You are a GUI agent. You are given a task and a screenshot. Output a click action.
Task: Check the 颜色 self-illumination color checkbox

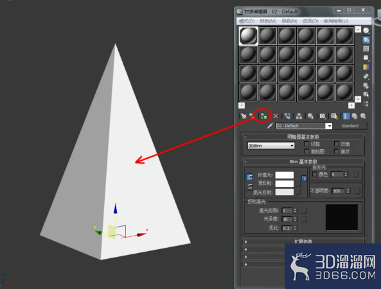point(315,174)
